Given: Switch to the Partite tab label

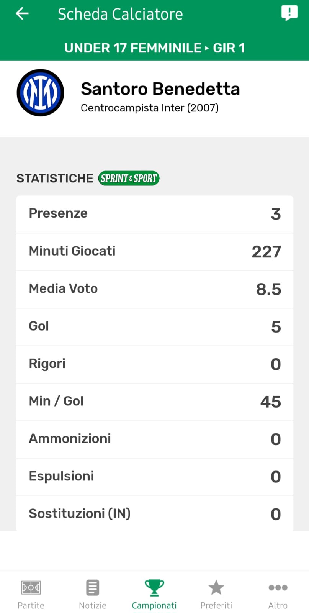Looking at the screenshot, I should pos(31,605).
